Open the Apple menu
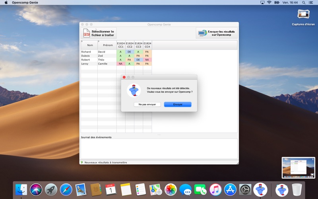Image resolution: width=318 pixels, height=199 pixels. 6,2
